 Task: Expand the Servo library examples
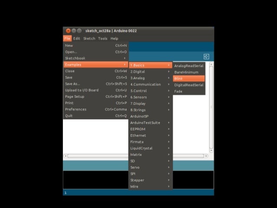point(150,167)
